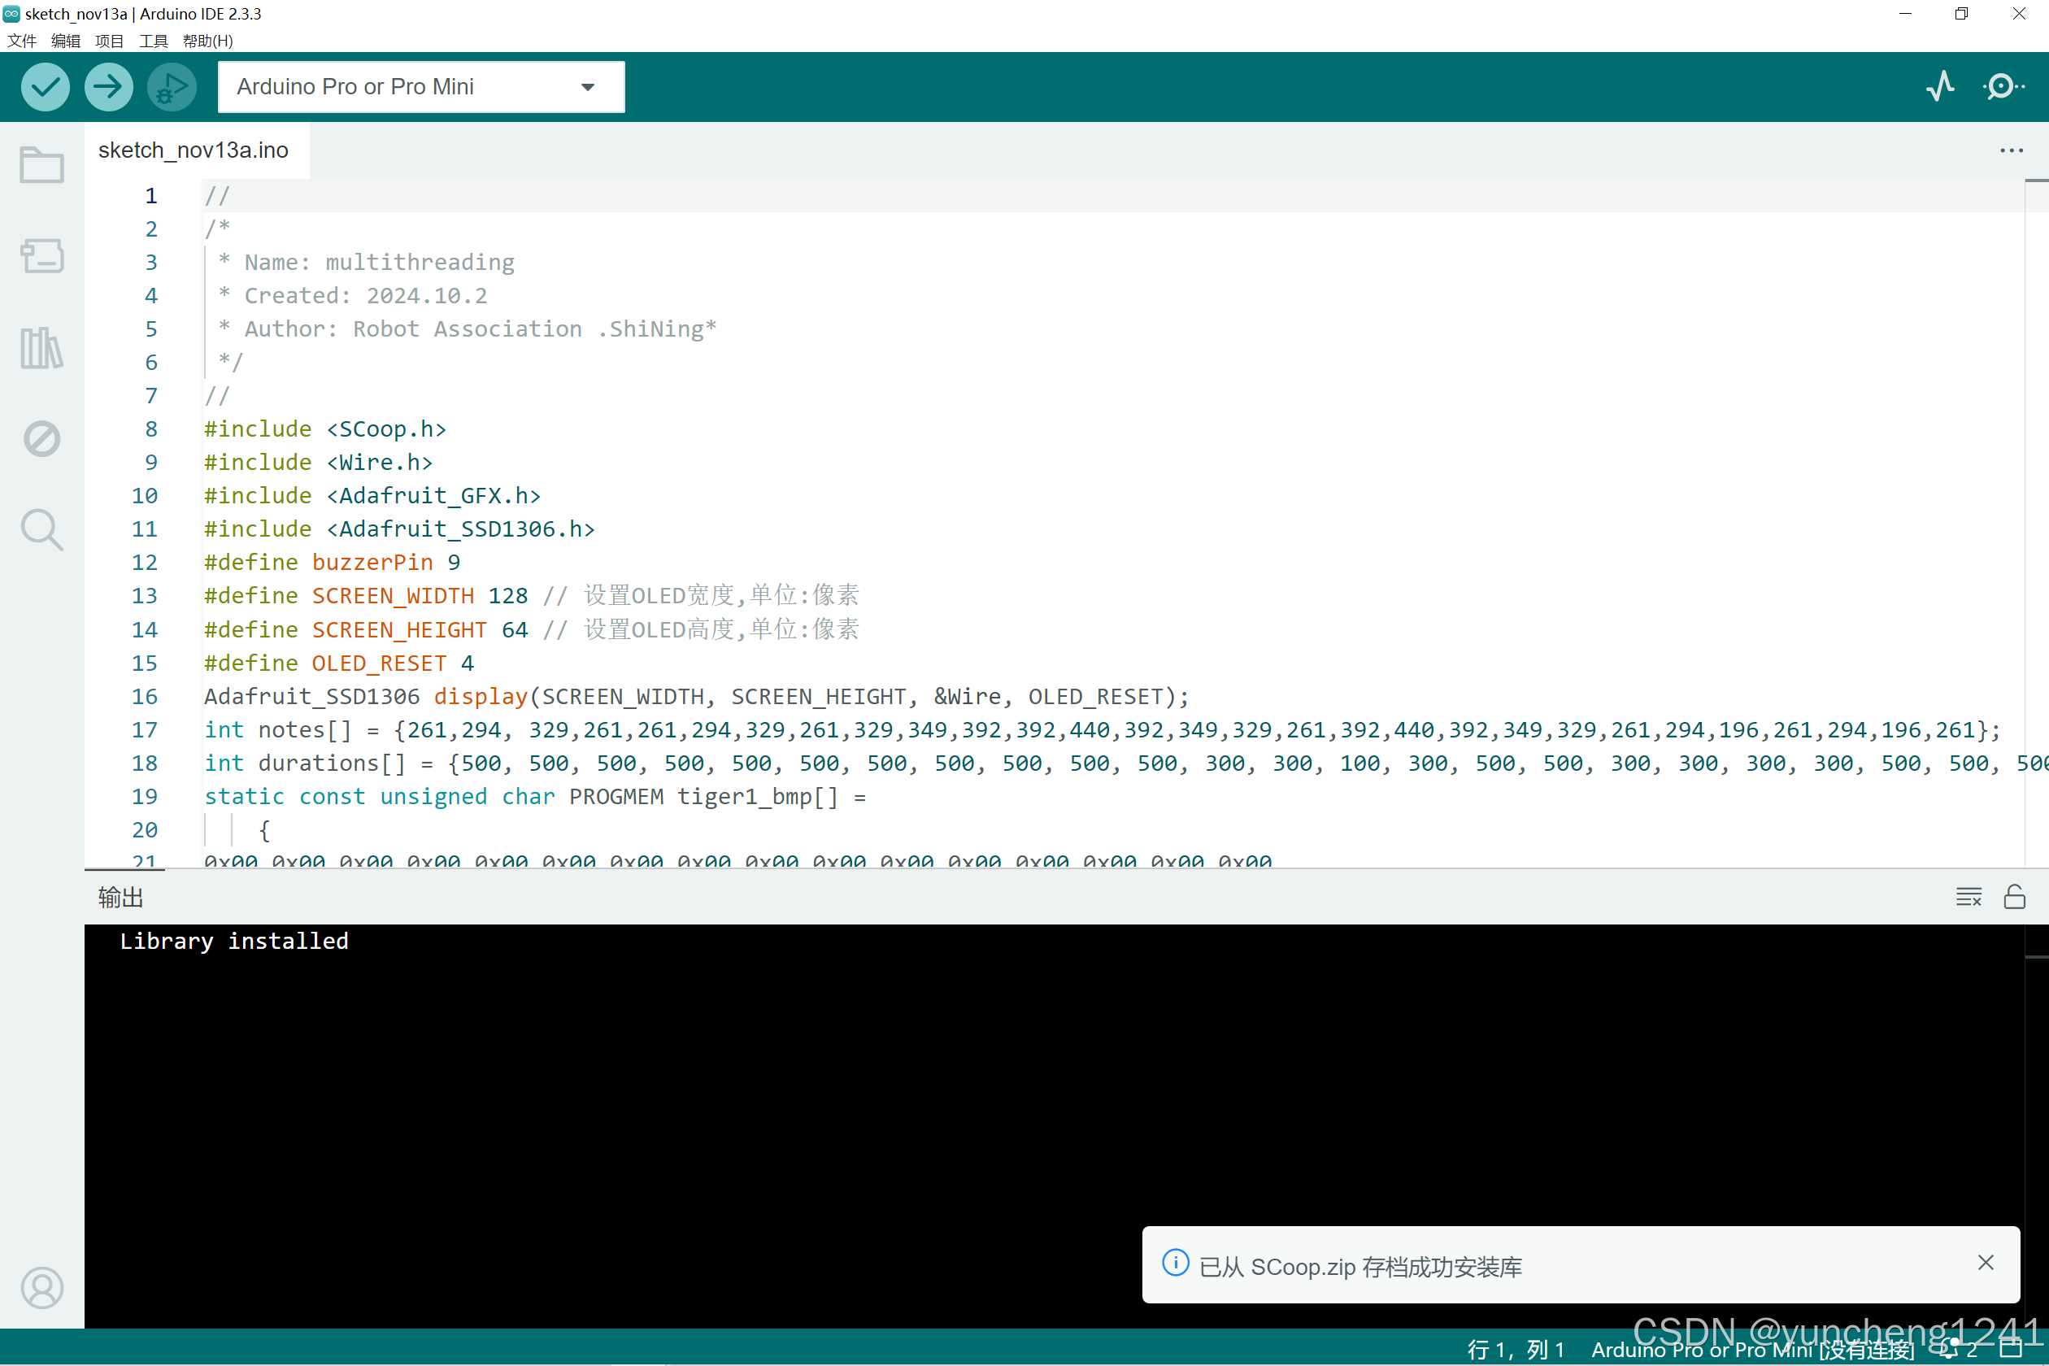This screenshot has width=2049, height=1366.
Task: Click the Verify sketch checkmark button
Action: (x=46, y=86)
